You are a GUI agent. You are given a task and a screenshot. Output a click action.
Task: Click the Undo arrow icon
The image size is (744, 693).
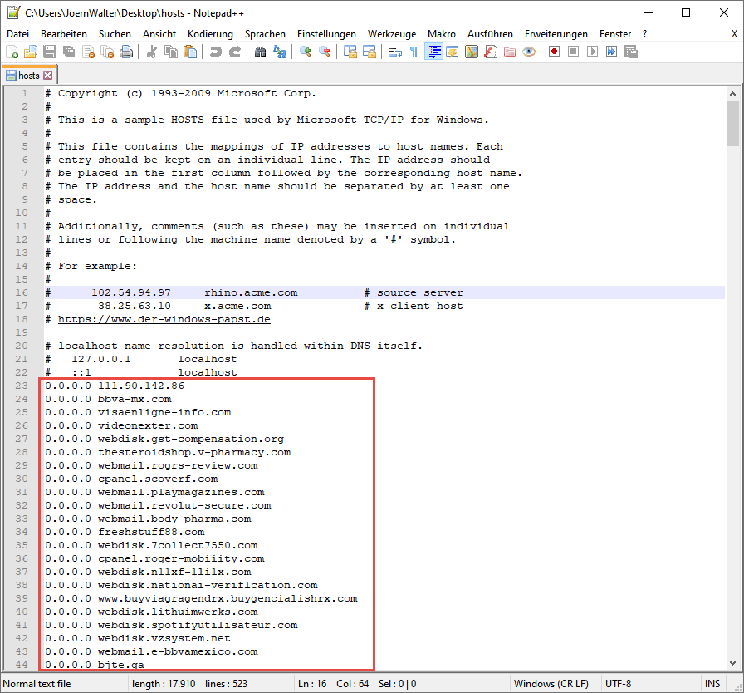(216, 52)
